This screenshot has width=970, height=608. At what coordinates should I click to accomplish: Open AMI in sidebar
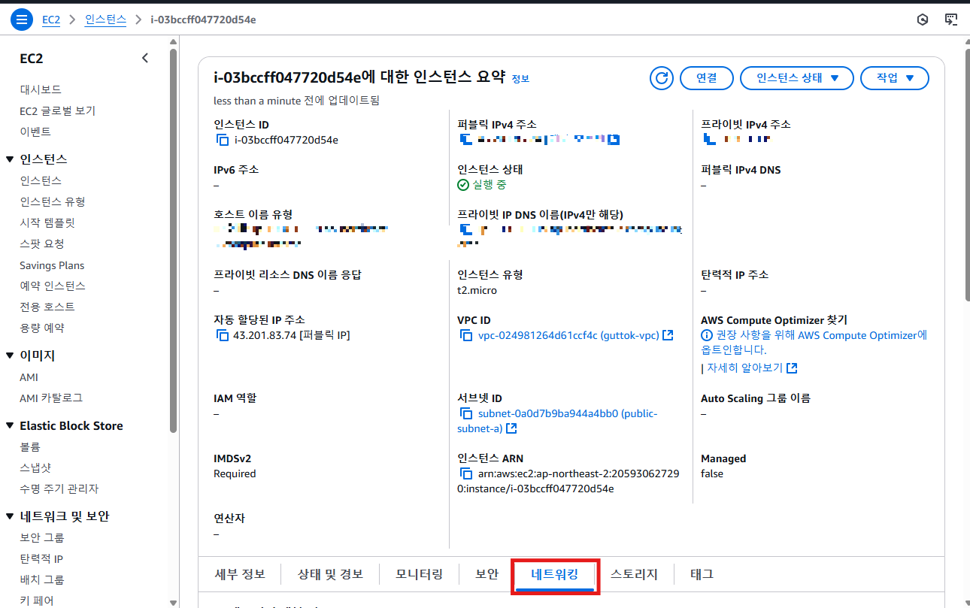(29, 377)
